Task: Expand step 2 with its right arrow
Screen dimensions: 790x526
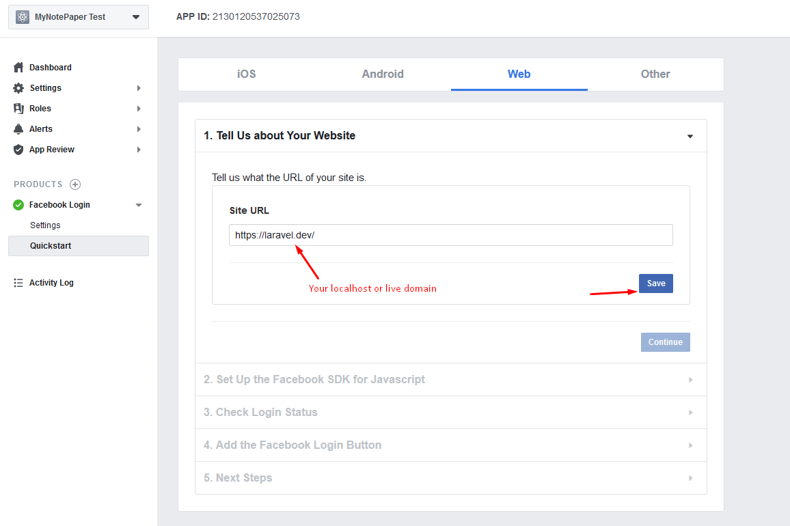Action: tap(691, 380)
